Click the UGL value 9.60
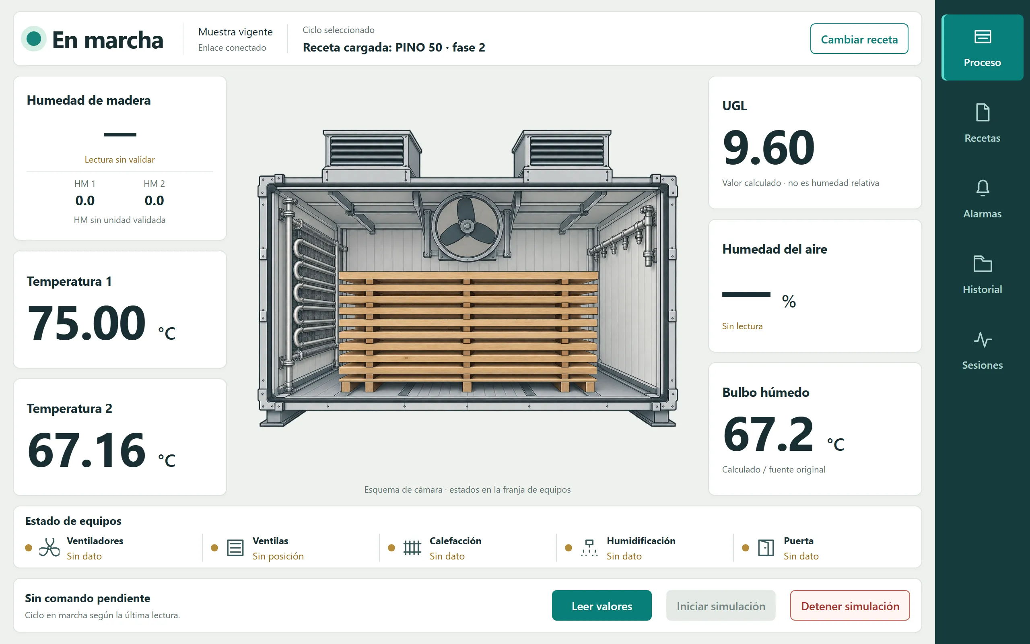This screenshot has width=1030, height=644. [768, 147]
